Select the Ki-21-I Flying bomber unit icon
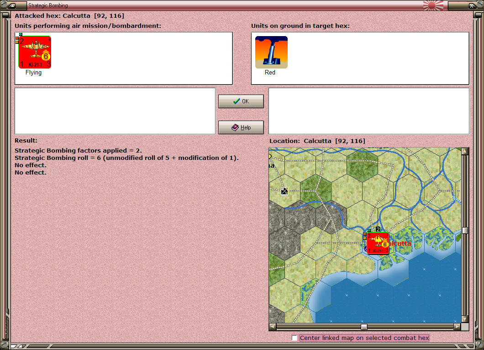Image resolution: width=484 pixels, height=350 pixels. pos(35,52)
